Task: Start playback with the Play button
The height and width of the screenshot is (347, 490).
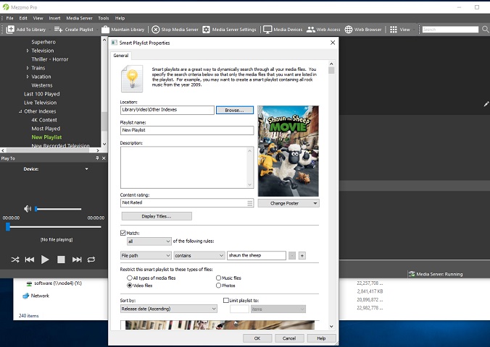Action: click(x=45, y=260)
